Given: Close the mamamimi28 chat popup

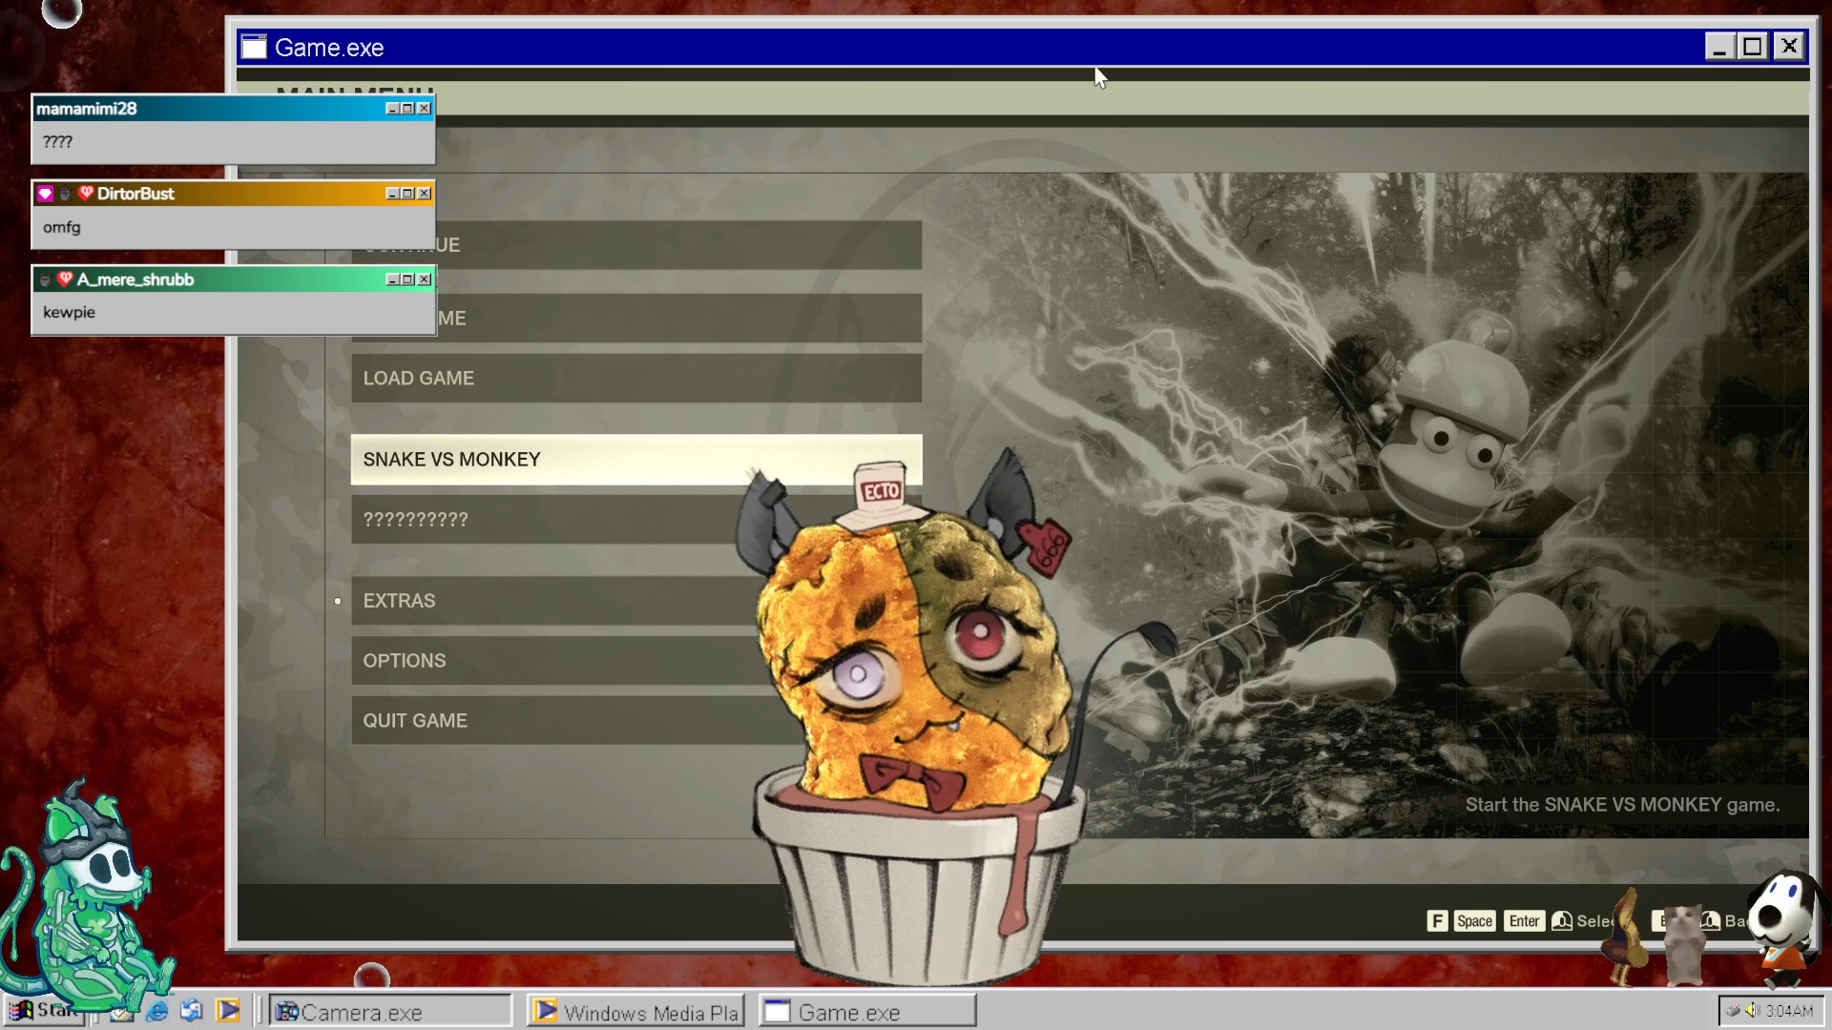Looking at the screenshot, I should pos(425,109).
